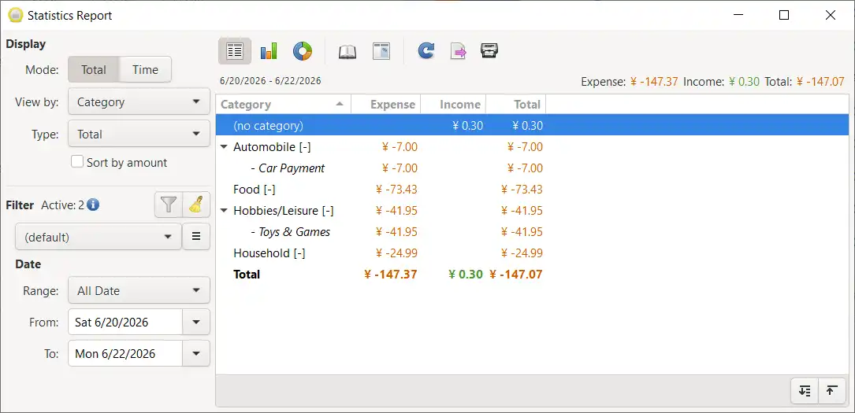Sort by the Income column header
The height and width of the screenshot is (413, 855).
coord(453,105)
